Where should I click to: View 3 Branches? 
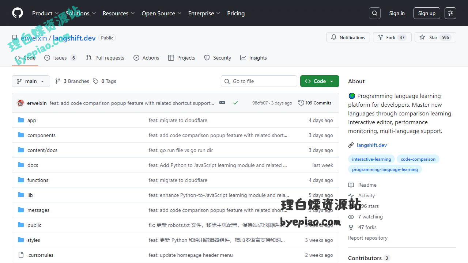click(72, 81)
